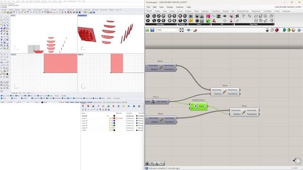Open the 2244_ROUND-SHELVES_SCRIPT document dropdown
Viewport: 303px width, 170px height.
(288, 7)
